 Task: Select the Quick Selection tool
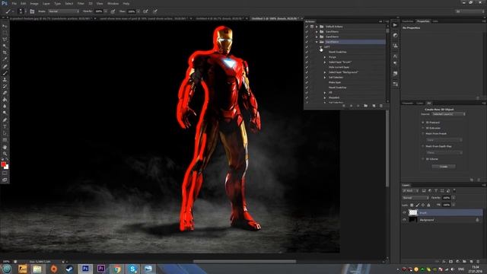pos(5,46)
